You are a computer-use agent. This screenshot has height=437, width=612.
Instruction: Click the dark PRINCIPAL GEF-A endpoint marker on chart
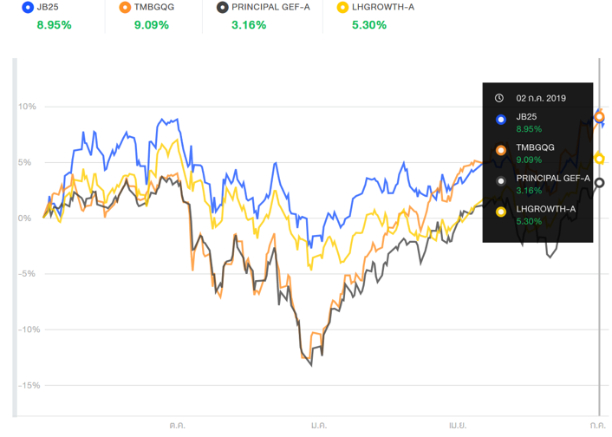click(599, 182)
